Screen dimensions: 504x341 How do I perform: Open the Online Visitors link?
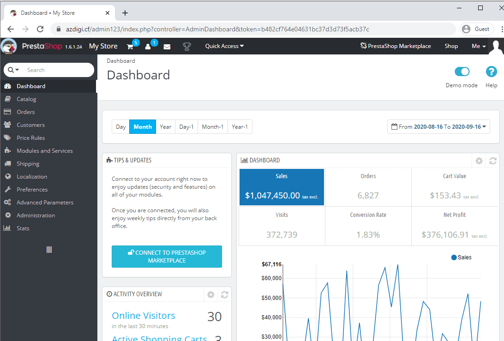coord(144,316)
